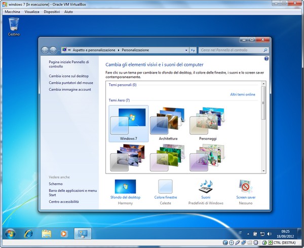The image size is (304, 248).
Task: Select the snowy landscape theme thumbnail
Action: (x=127, y=158)
